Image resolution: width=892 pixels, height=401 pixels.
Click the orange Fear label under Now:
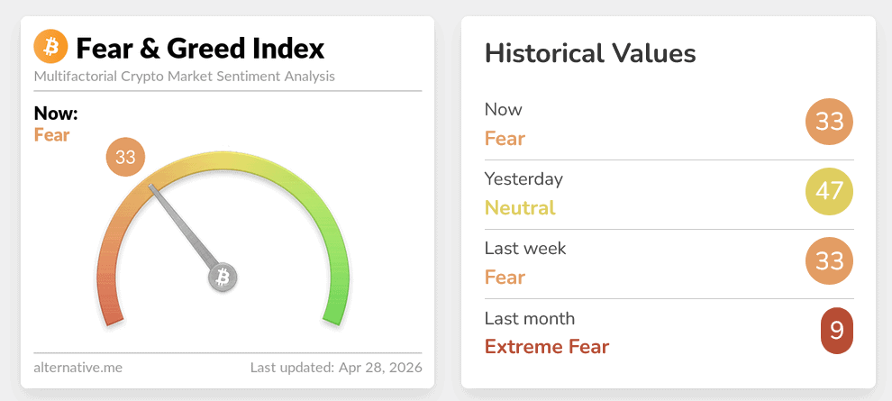[x=52, y=135]
